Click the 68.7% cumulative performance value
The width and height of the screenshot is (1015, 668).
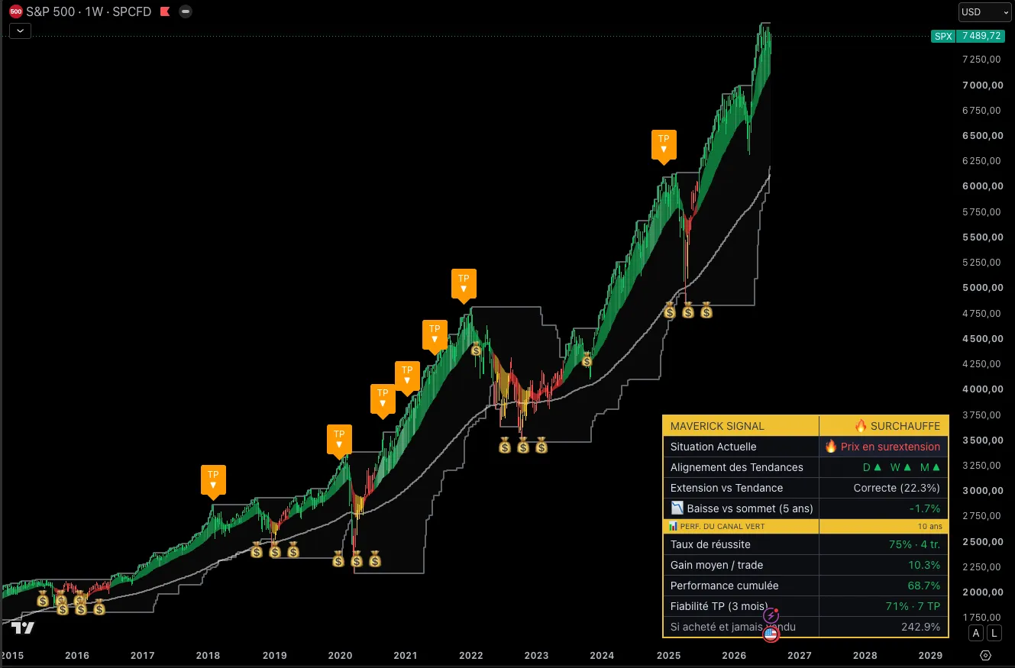924,586
